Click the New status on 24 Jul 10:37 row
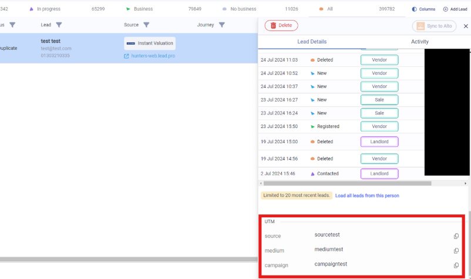The width and height of the screenshot is (471, 279). point(318,86)
